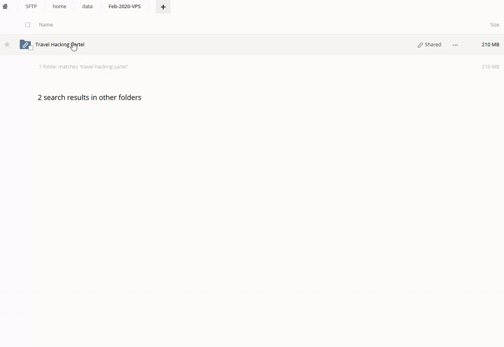The image size is (504, 347).
Task: Click the shared folder link icon thumbnail
Action: (x=25, y=44)
